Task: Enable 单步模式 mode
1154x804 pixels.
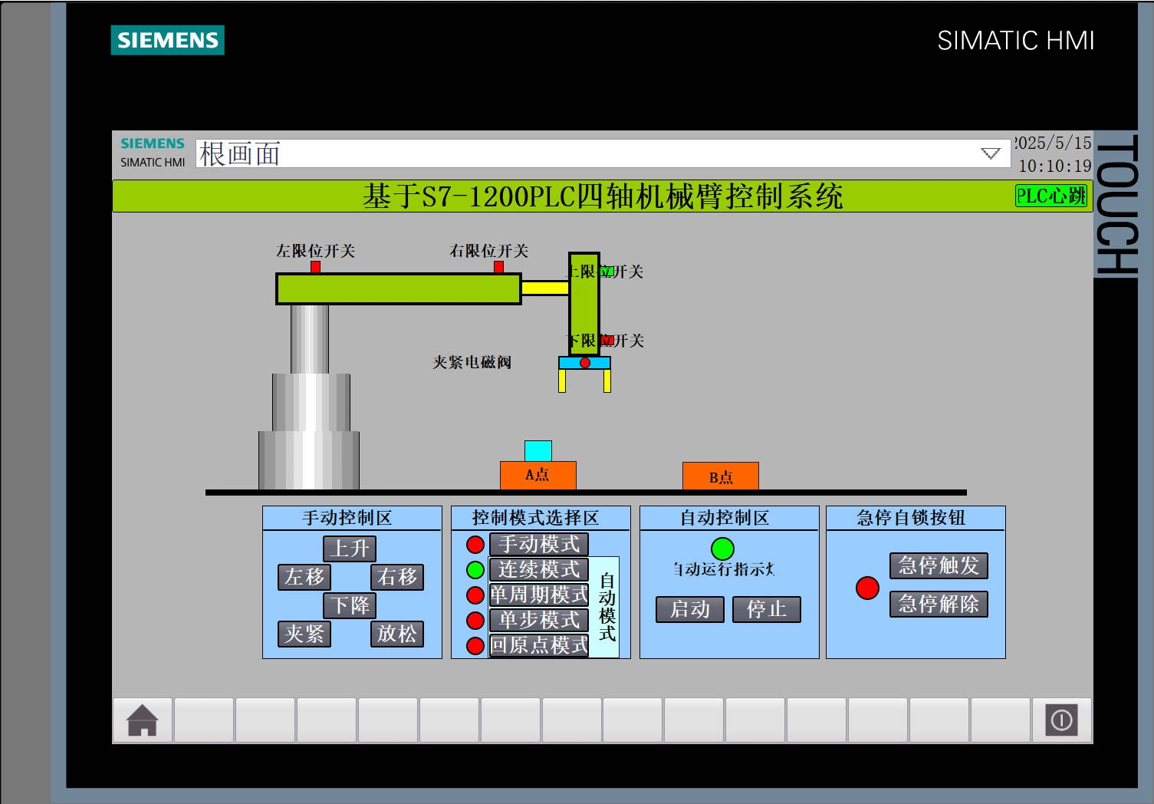Action: (x=539, y=620)
